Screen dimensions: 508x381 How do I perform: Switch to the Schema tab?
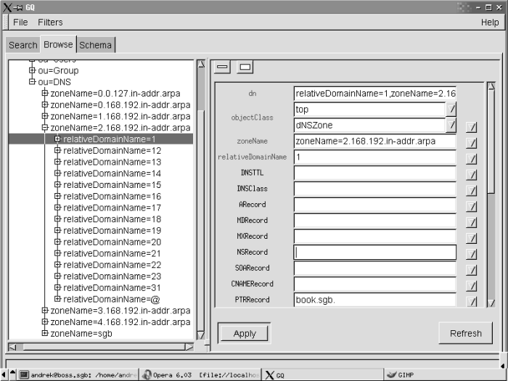pyautogui.click(x=96, y=45)
